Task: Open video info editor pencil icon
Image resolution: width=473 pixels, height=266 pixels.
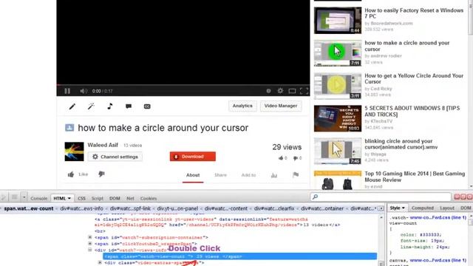Action: [72, 106]
